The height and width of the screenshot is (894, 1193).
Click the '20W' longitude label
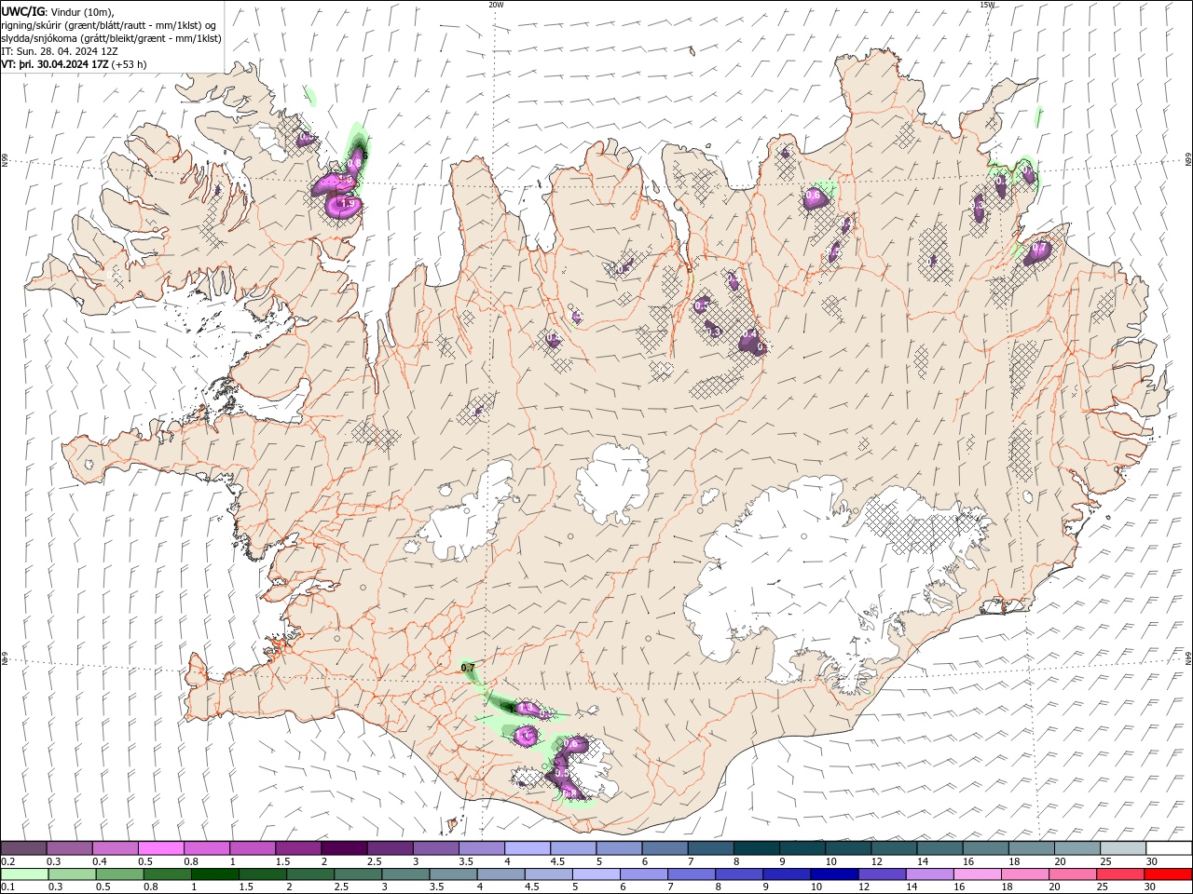(x=496, y=5)
